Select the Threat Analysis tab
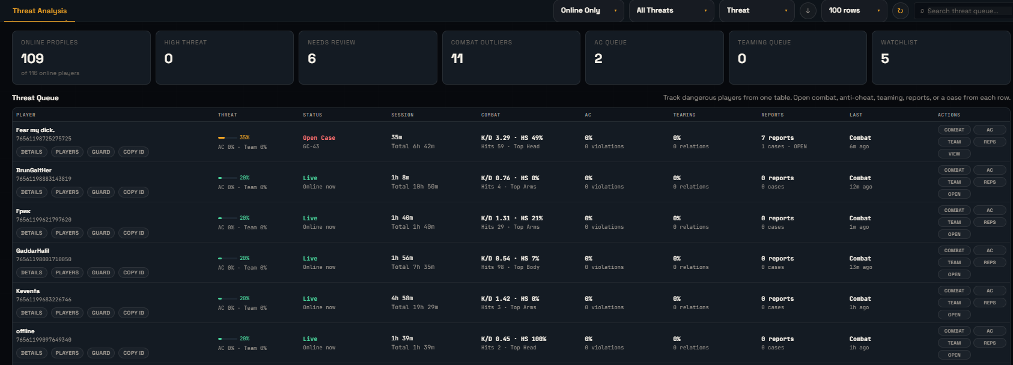Screen dimensions: 1013x365 coord(40,11)
